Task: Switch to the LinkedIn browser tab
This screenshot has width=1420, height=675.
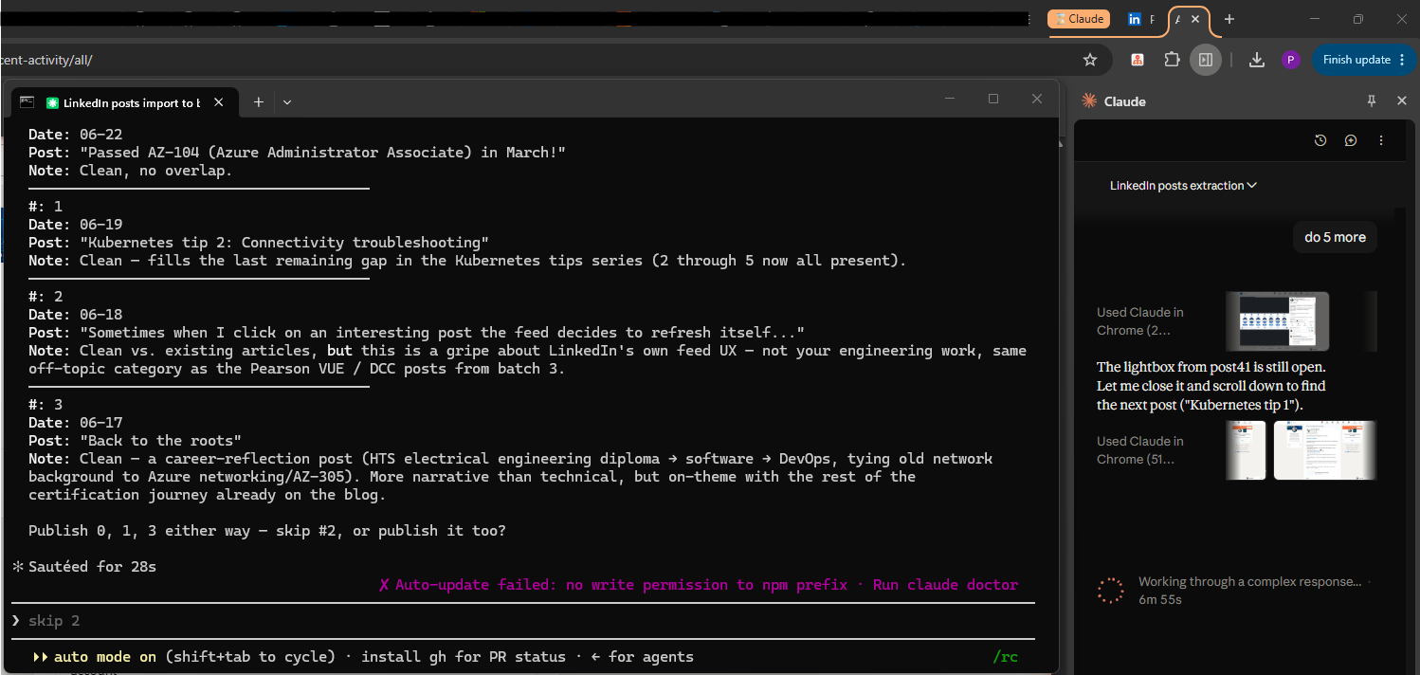Action: [x=1142, y=19]
